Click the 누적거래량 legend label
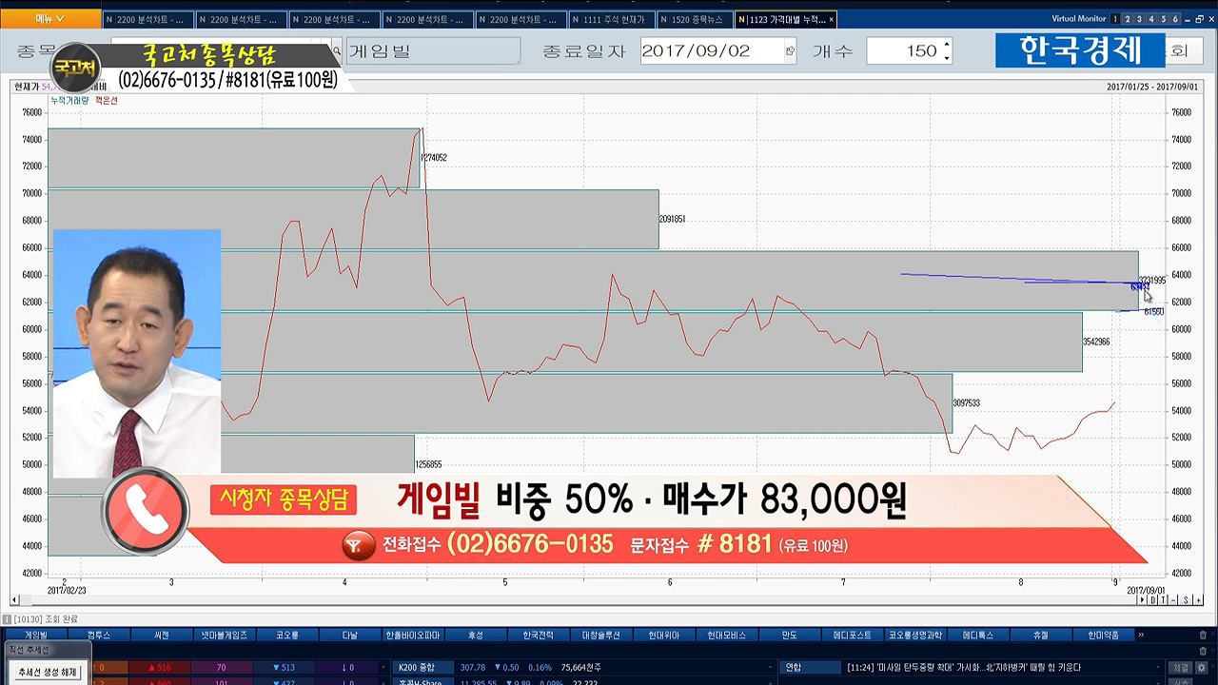This screenshot has height=685, width=1218. (x=69, y=101)
